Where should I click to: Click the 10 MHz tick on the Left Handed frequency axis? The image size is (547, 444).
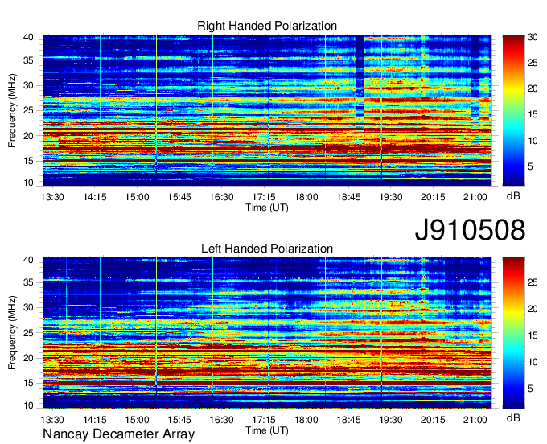click(28, 405)
